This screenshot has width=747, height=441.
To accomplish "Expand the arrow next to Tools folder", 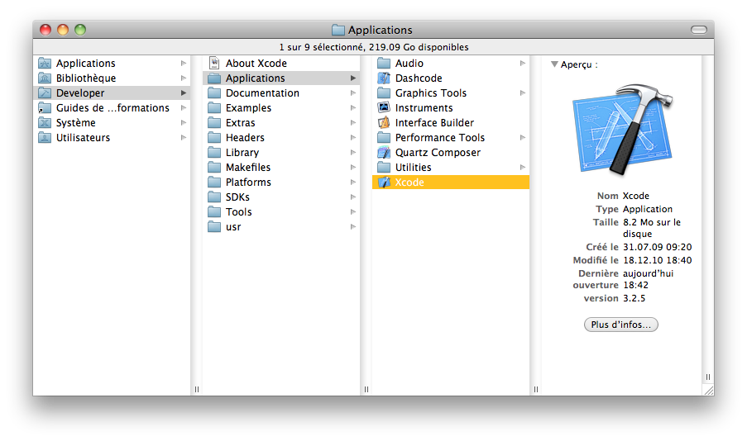I will tap(353, 211).
